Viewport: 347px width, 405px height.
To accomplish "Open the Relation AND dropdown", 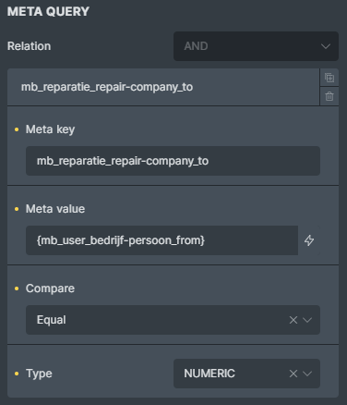I will click(256, 46).
